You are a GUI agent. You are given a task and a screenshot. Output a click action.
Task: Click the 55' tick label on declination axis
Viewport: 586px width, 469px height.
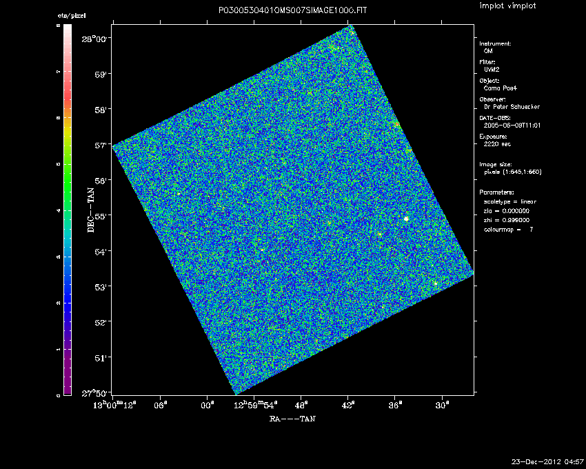click(101, 216)
